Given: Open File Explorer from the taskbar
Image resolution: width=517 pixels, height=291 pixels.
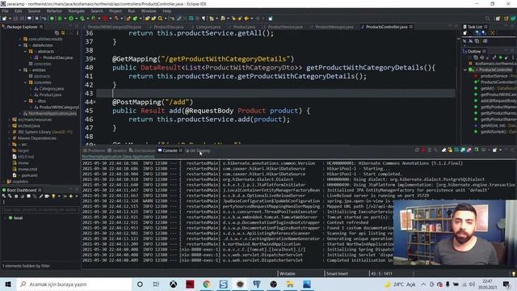Looking at the screenshot, I should 290,284.
